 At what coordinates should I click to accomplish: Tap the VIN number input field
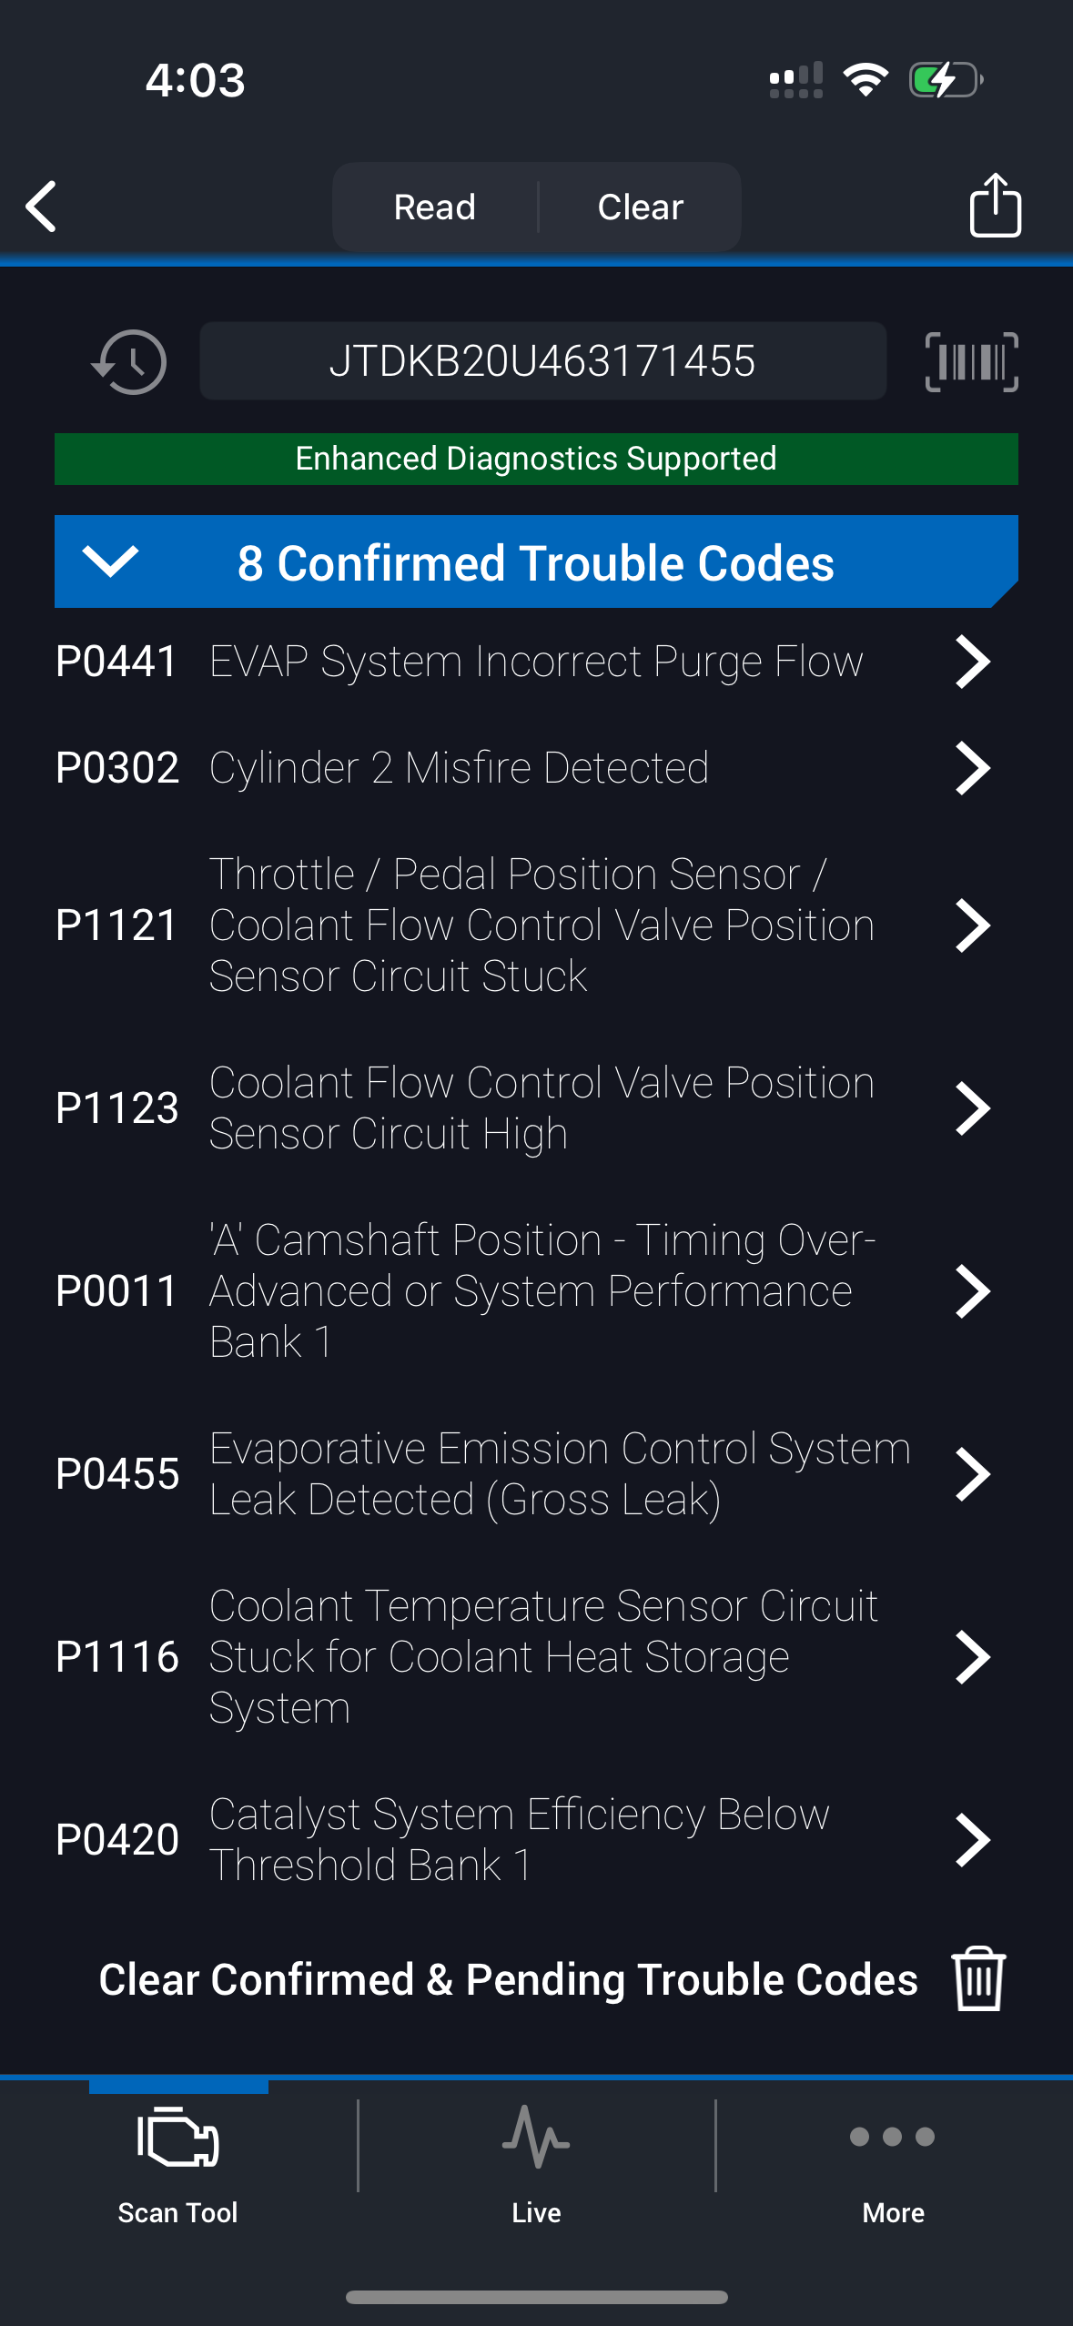[x=542, y=361]
